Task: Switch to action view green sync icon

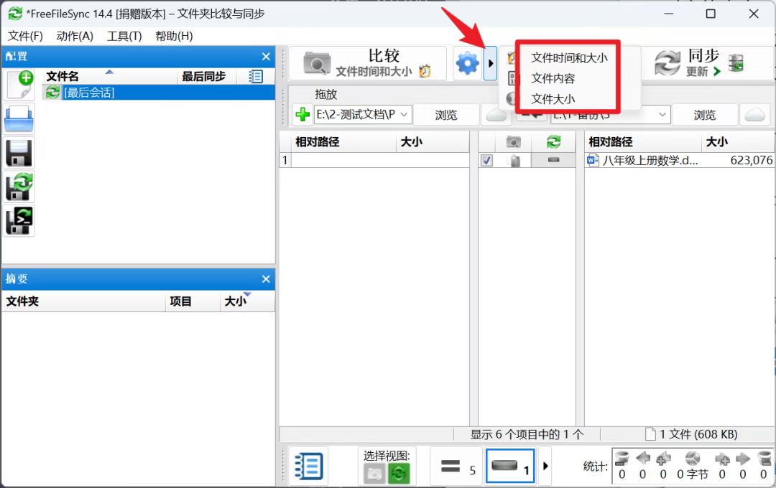Action: 398,474
